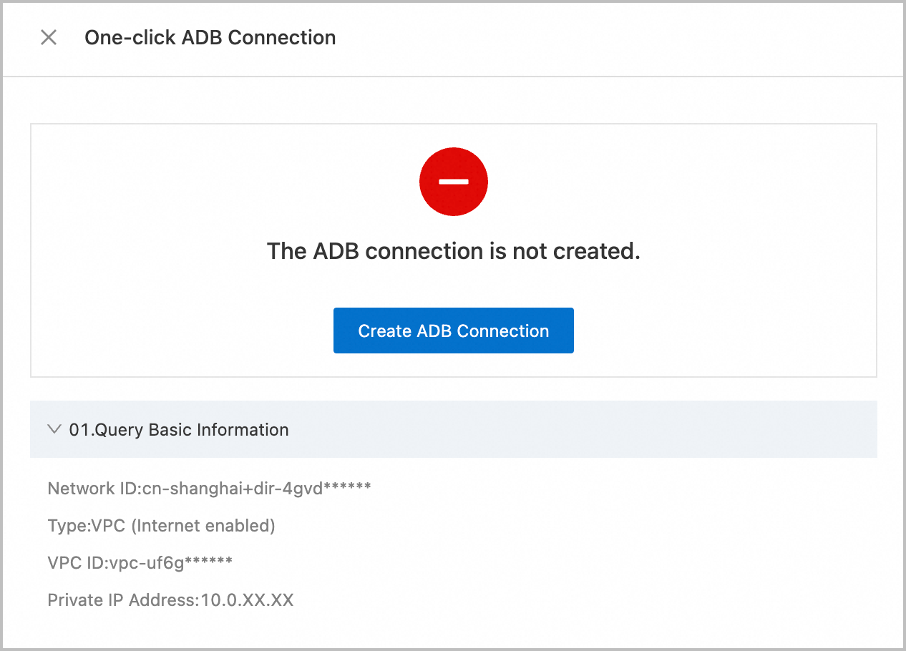Viewport: 906px width, 651px height.
Task: Click the error badge above the warning text
Action: tap(453, 181)
